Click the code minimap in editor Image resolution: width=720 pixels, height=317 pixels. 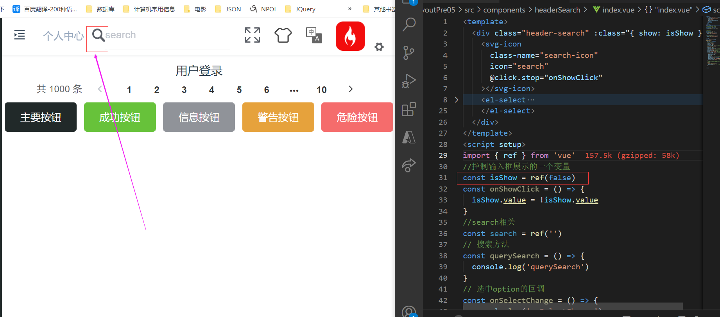click(x=712, y=42)
